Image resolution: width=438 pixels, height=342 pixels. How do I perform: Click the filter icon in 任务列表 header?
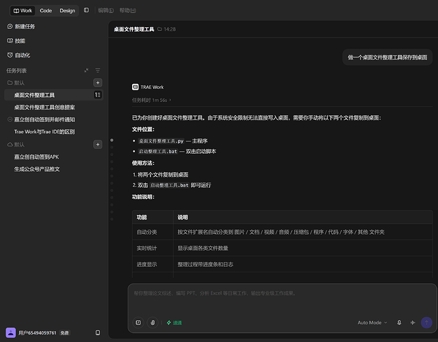[97, 70]
